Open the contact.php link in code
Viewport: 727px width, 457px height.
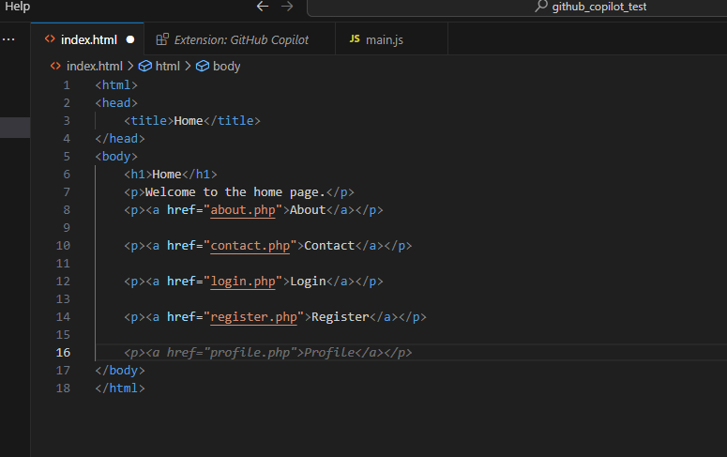(250, 246)
